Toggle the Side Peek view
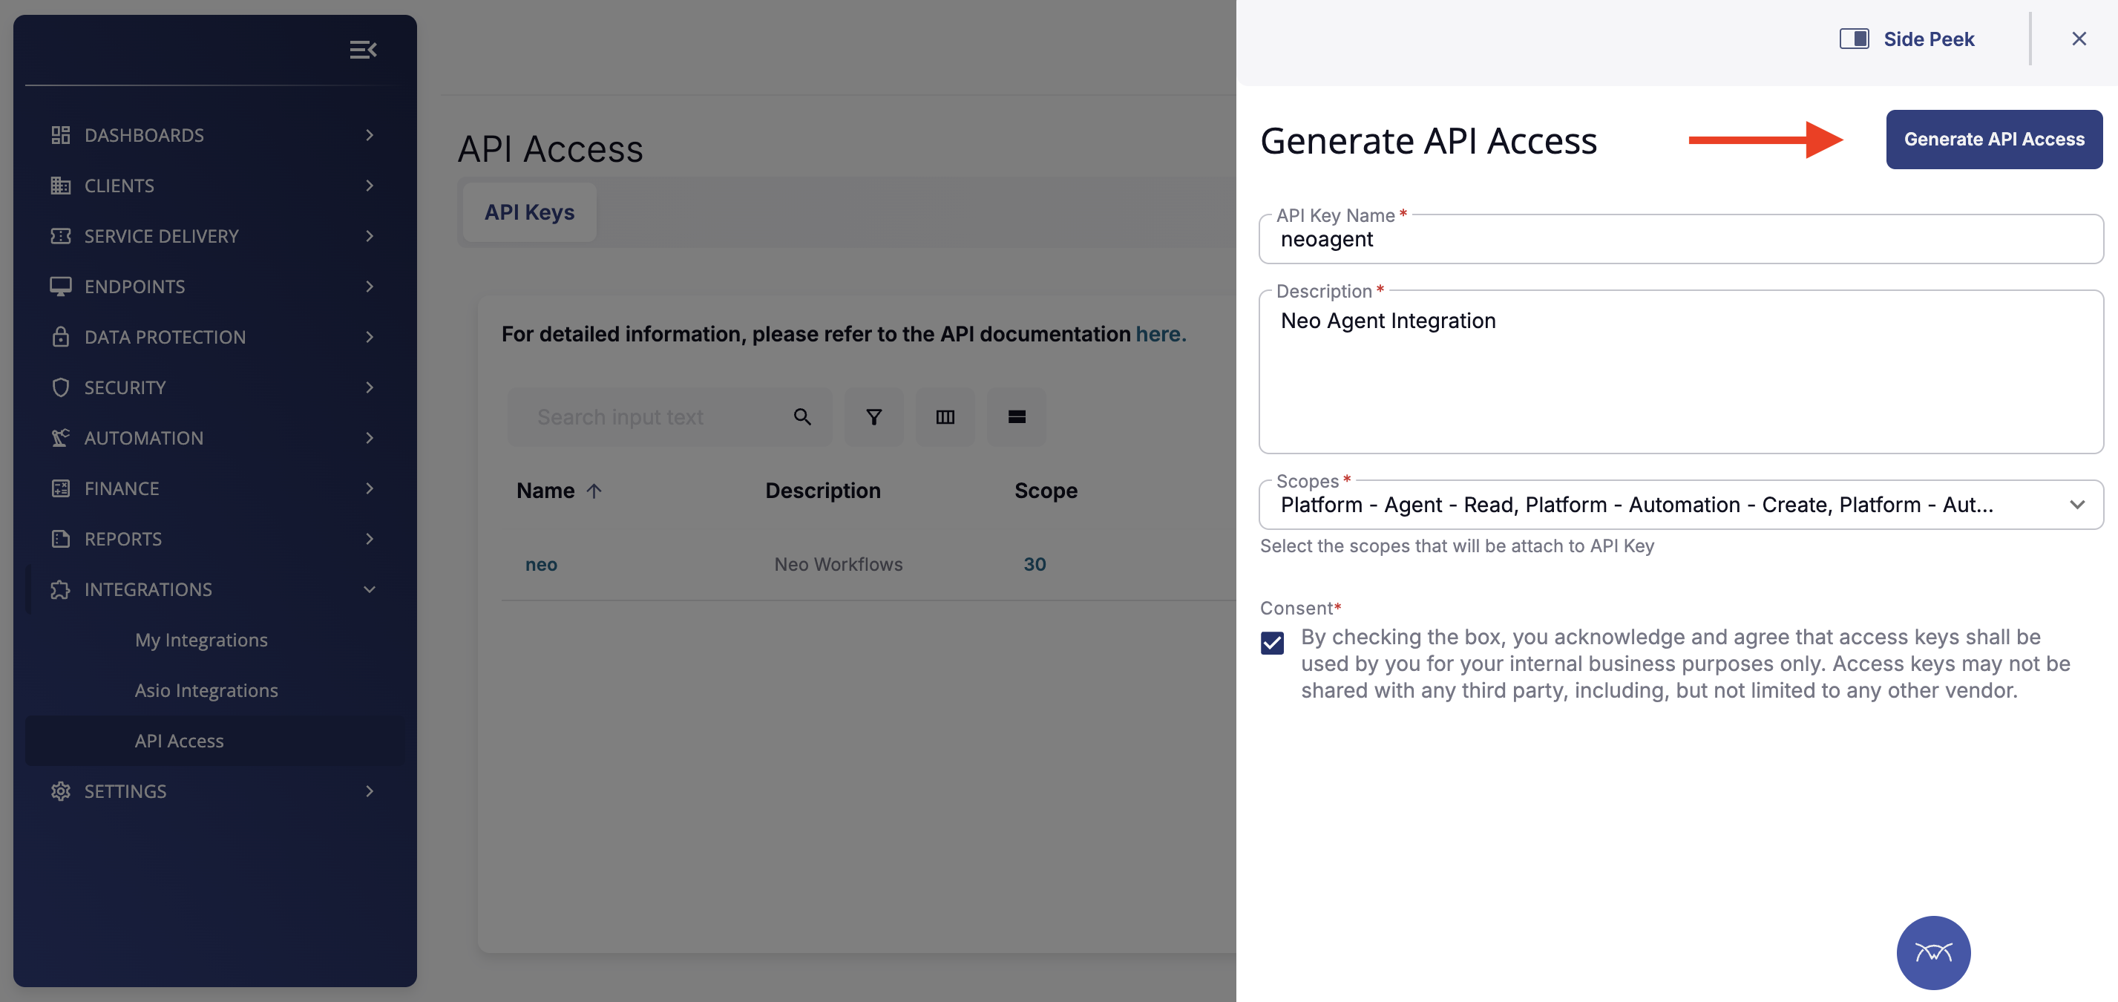The height and width of the screenshot is (1002, 2118). [1855, 38]
